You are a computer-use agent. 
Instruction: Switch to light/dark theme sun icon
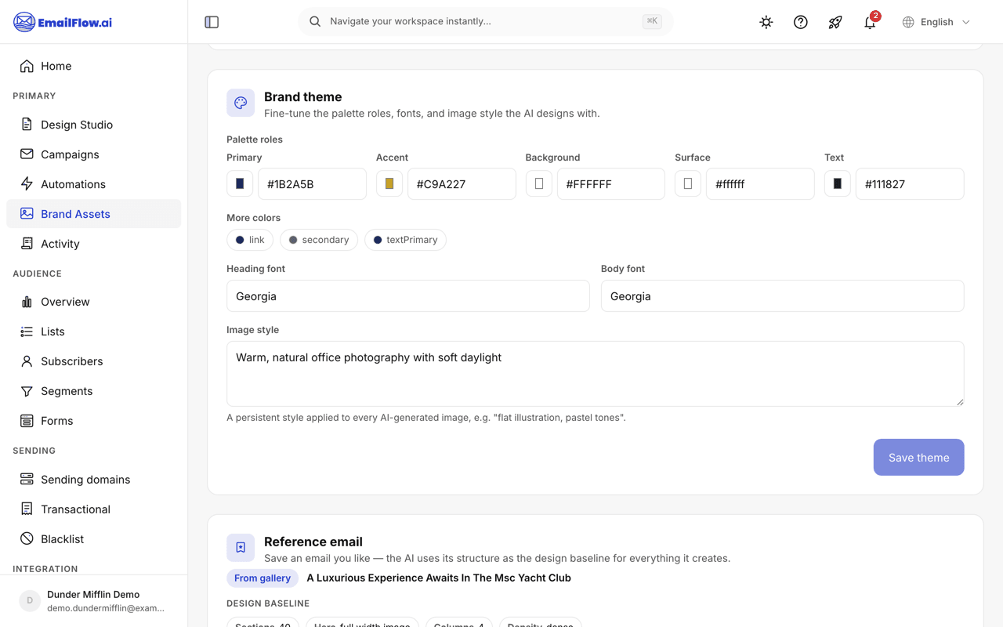pyautogui.click(x=766, y=22)
